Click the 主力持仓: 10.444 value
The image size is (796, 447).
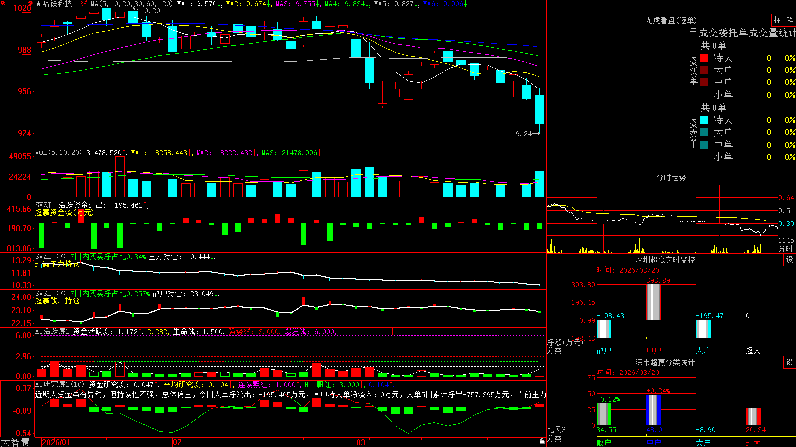(182, 257)
